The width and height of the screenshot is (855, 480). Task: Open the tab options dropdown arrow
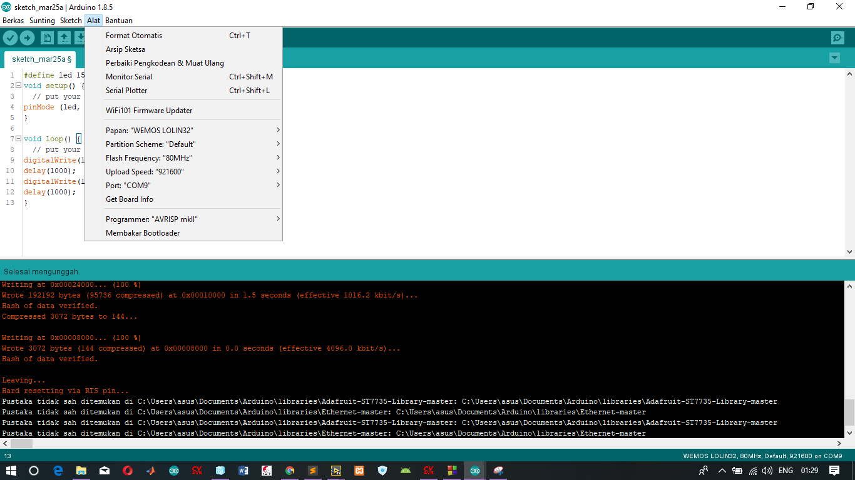pyautogui.click(x=834, y=58)
